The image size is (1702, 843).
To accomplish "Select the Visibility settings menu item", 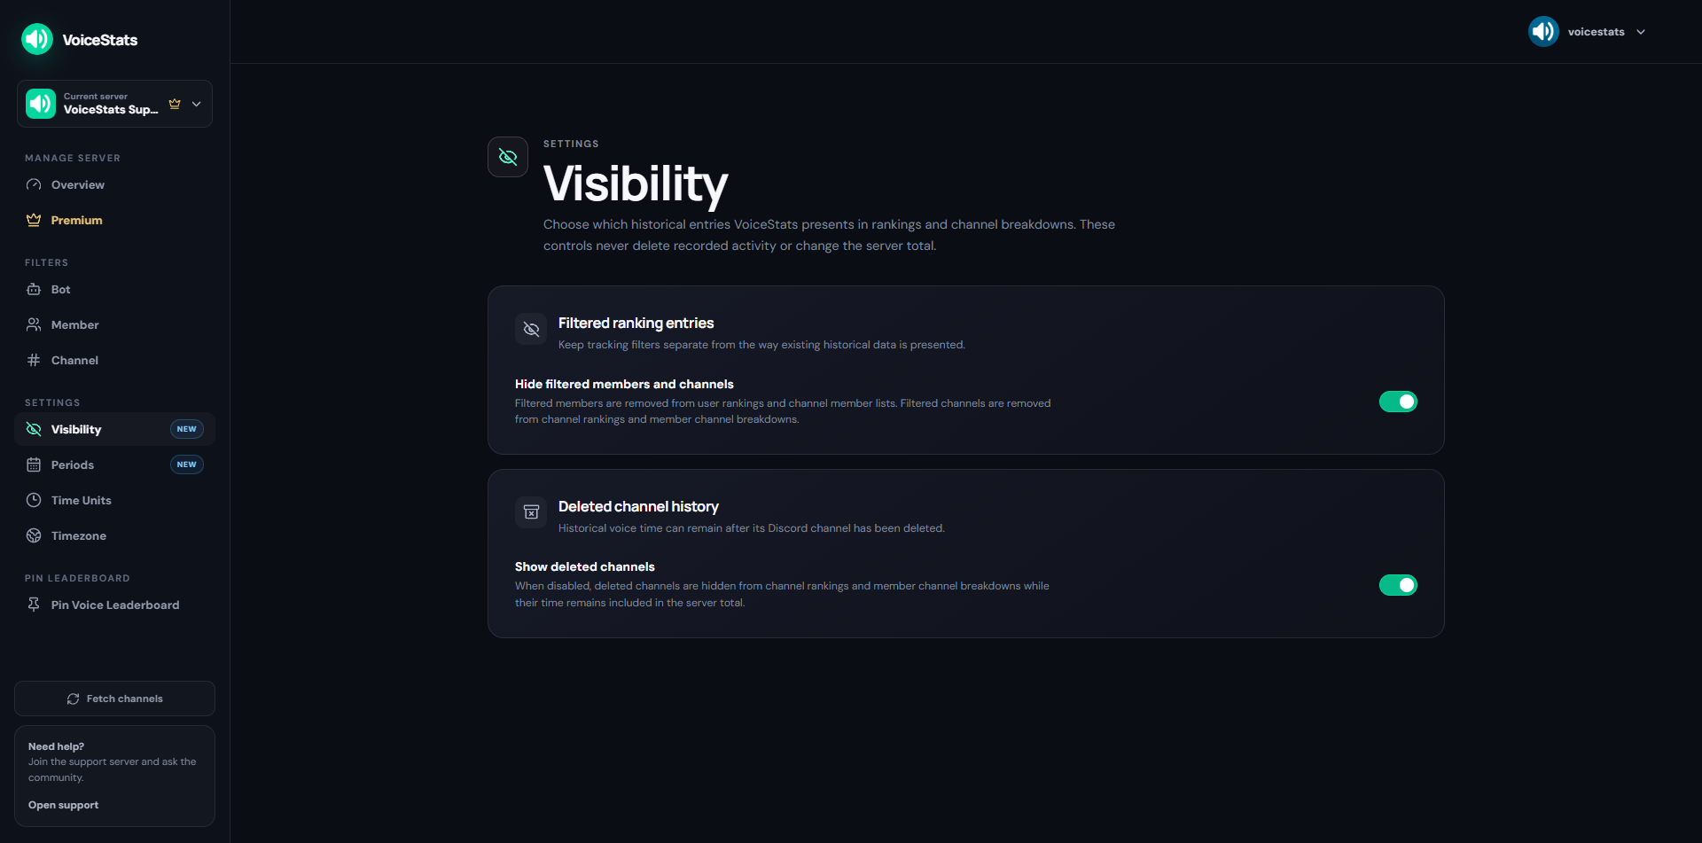I will pyautogui.click(x=114, y=429).
